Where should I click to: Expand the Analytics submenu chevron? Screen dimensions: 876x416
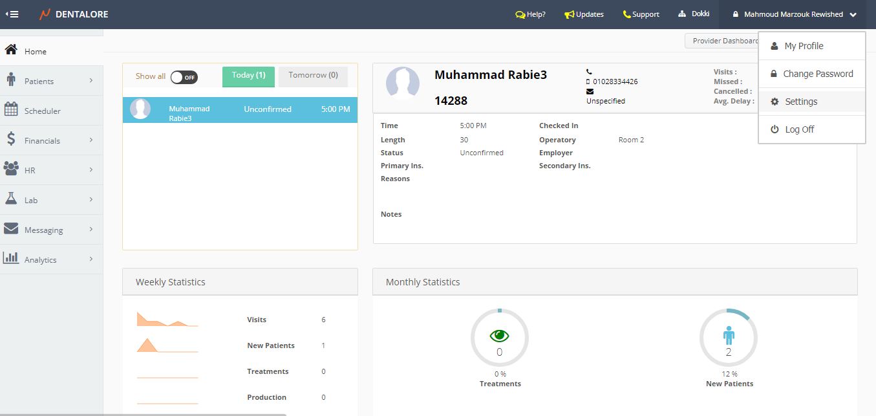click(91, 259)
